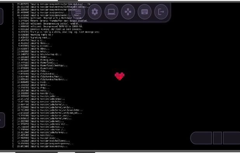This screenshot has width=240, height=153.
Task: Tap the right on-screen mouse button
Action: 231,138
